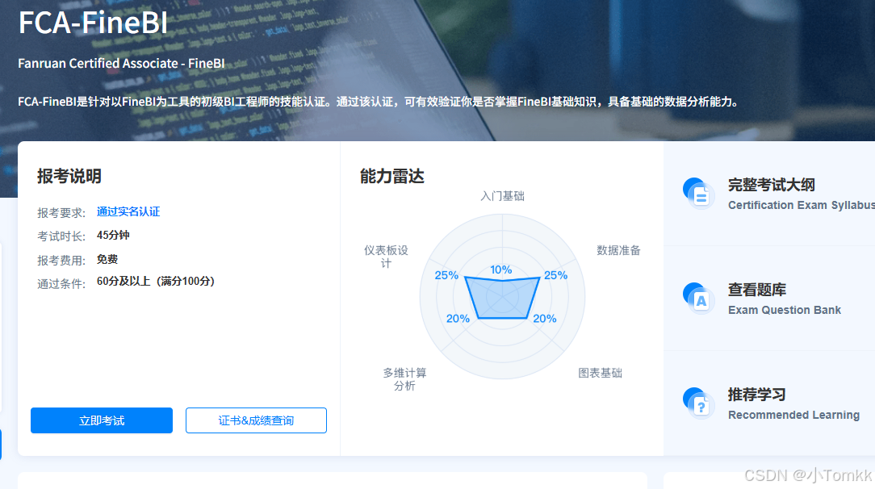Open 证书&成绩查询 certificate and score lookup
The height and width of the screenshot is (489, 875).
[x=256, y=420]
